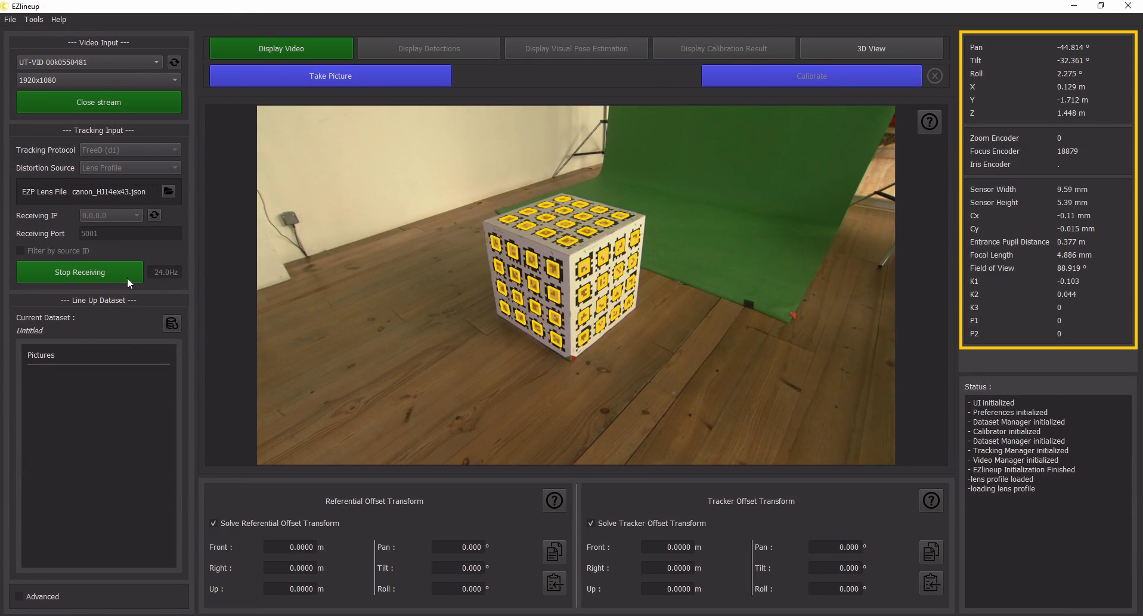Cancel calibration with the circled X icon
The width and height of the screenshot is (1143, 616).
(x=935, y=76)
